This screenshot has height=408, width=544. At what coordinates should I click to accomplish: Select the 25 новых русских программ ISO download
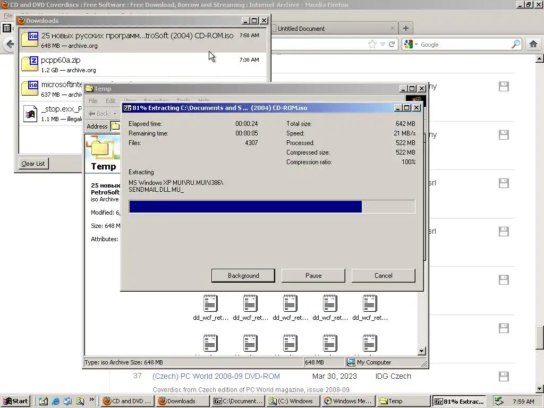tap(142, 40)
